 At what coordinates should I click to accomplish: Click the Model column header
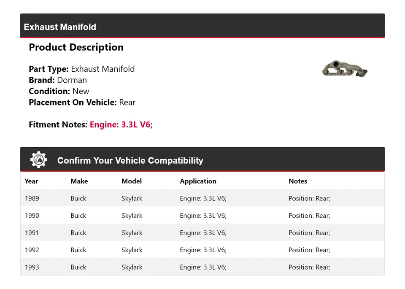click(132, 181)
